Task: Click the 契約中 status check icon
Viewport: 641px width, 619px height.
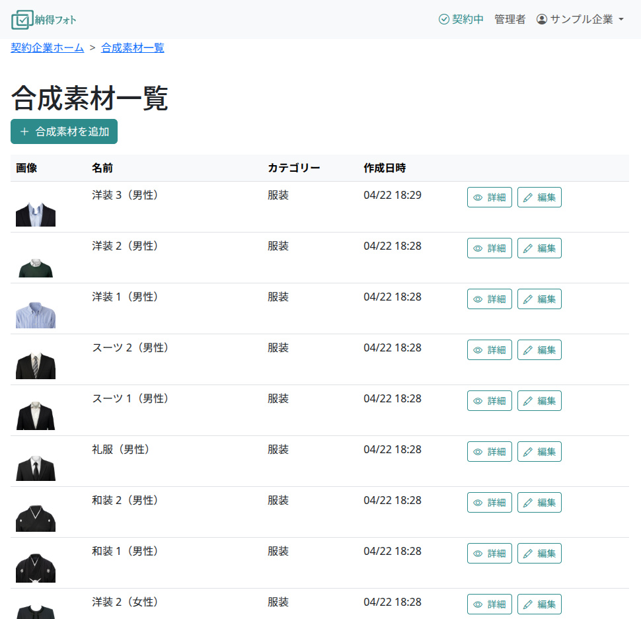Action: point(443,19)
